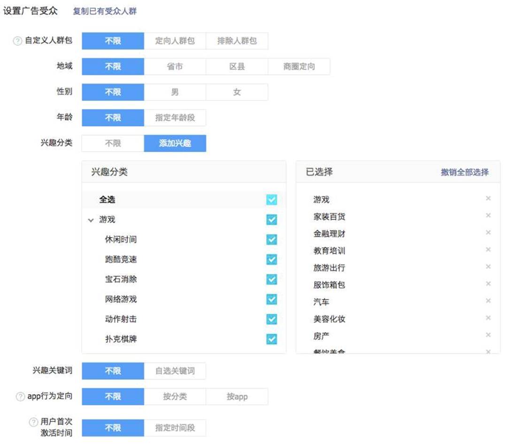The image size is (507, 445).
Task: Remove 游戏 from selected list via × icon
Action: tap(488, 199)
